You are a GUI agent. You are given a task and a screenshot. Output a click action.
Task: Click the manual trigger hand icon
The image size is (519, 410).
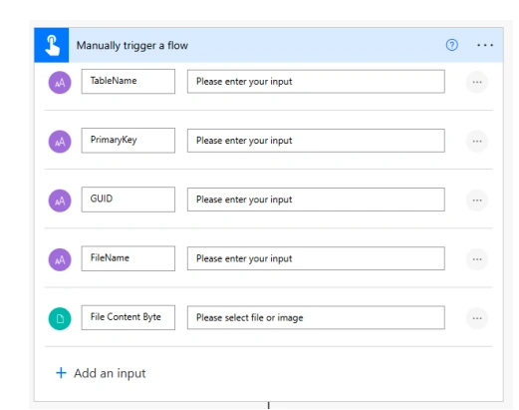click(52, 45)
